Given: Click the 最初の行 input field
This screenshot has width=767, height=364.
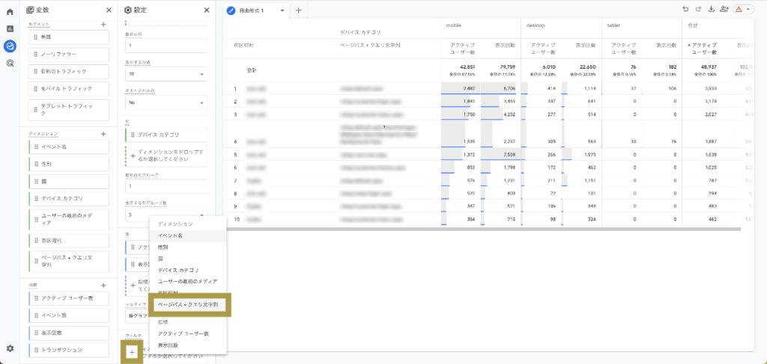Looking at the screenshot, I should [166, 46].
